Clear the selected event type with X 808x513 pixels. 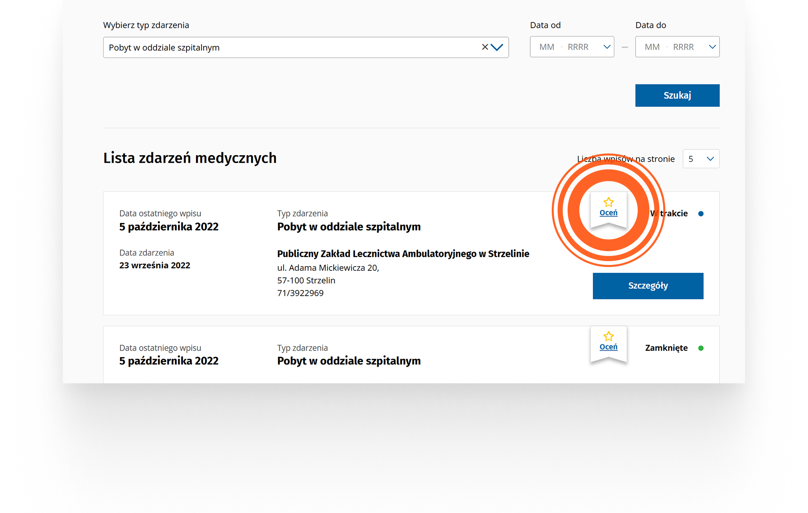coord(485,47)
